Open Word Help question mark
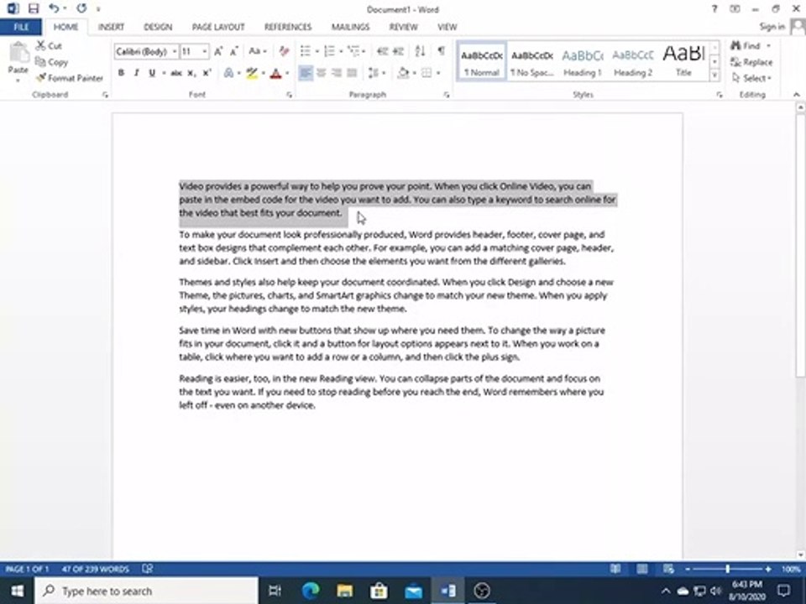This screenshot has height=604, width=806. (x=714, y=8)
